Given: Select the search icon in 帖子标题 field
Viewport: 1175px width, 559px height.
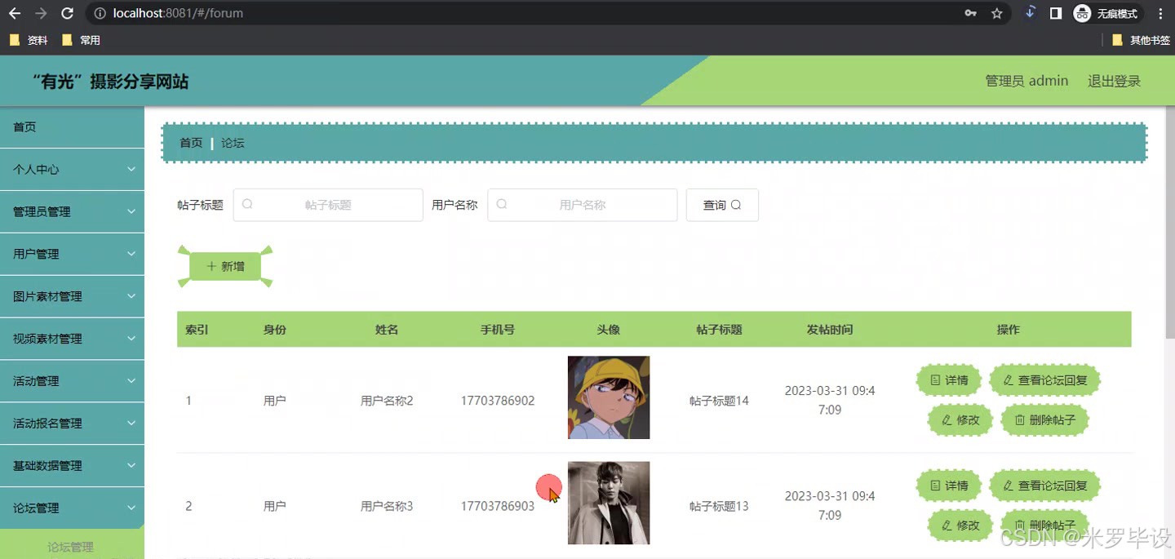Looking at the screenshot, I should pyautogui.click(x=247, y=204).
